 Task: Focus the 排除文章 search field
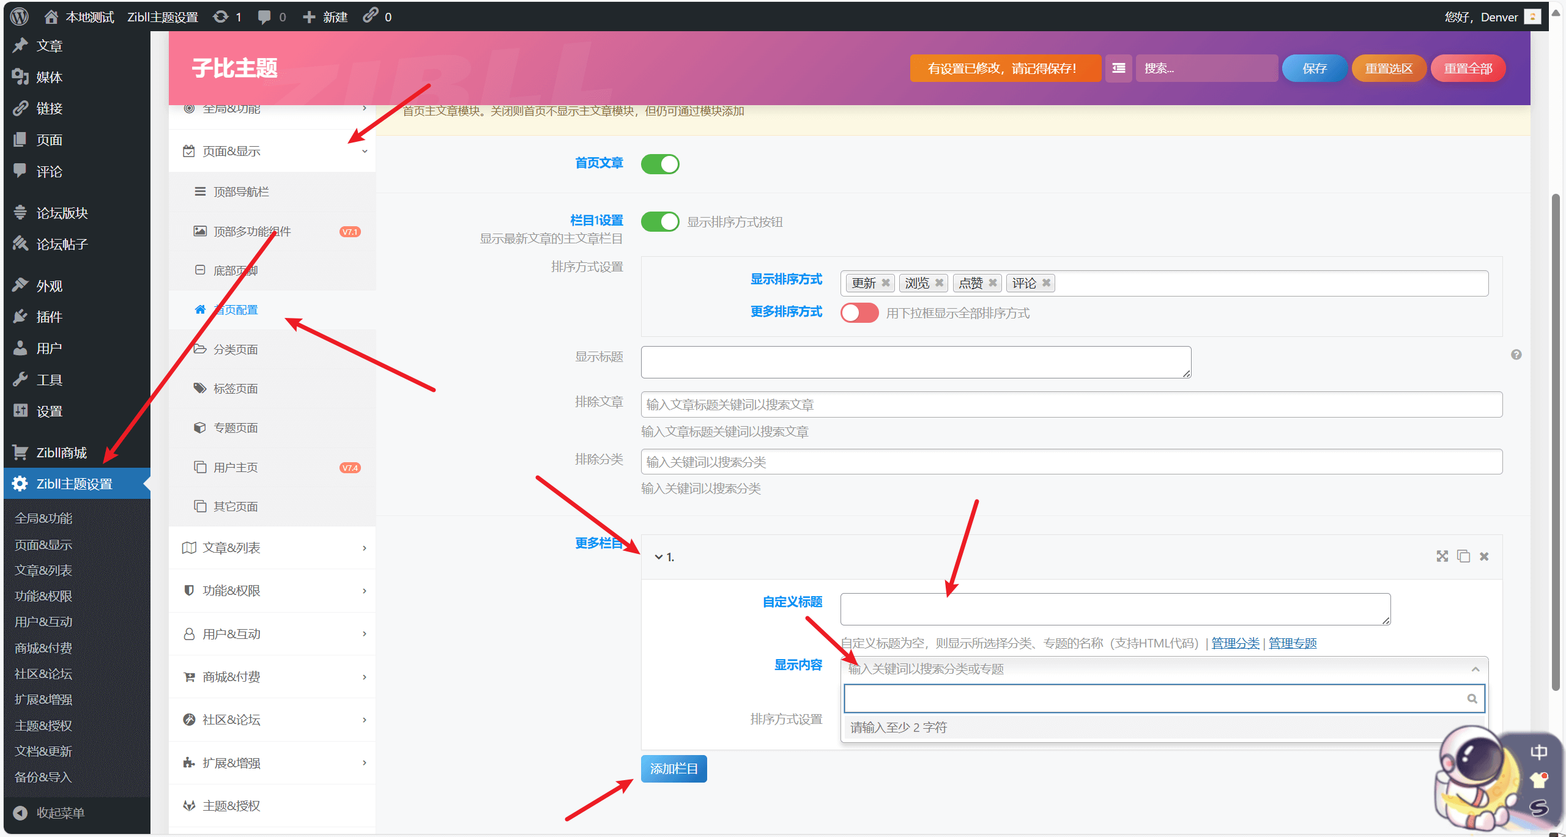[x=1071, y=404]
